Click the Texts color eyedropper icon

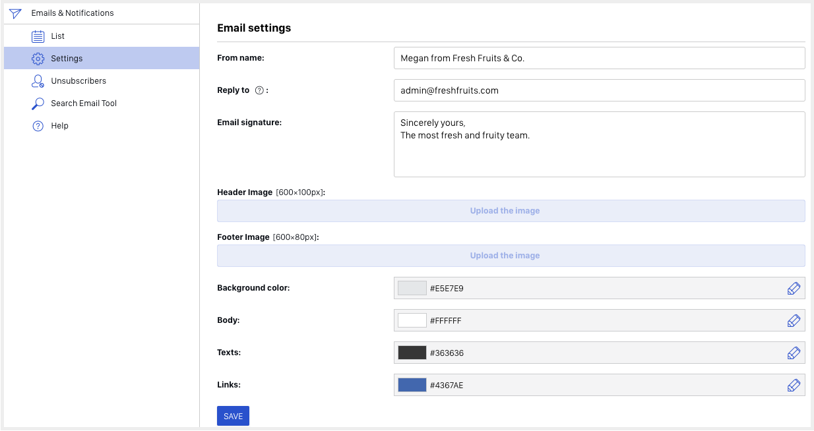794,353
